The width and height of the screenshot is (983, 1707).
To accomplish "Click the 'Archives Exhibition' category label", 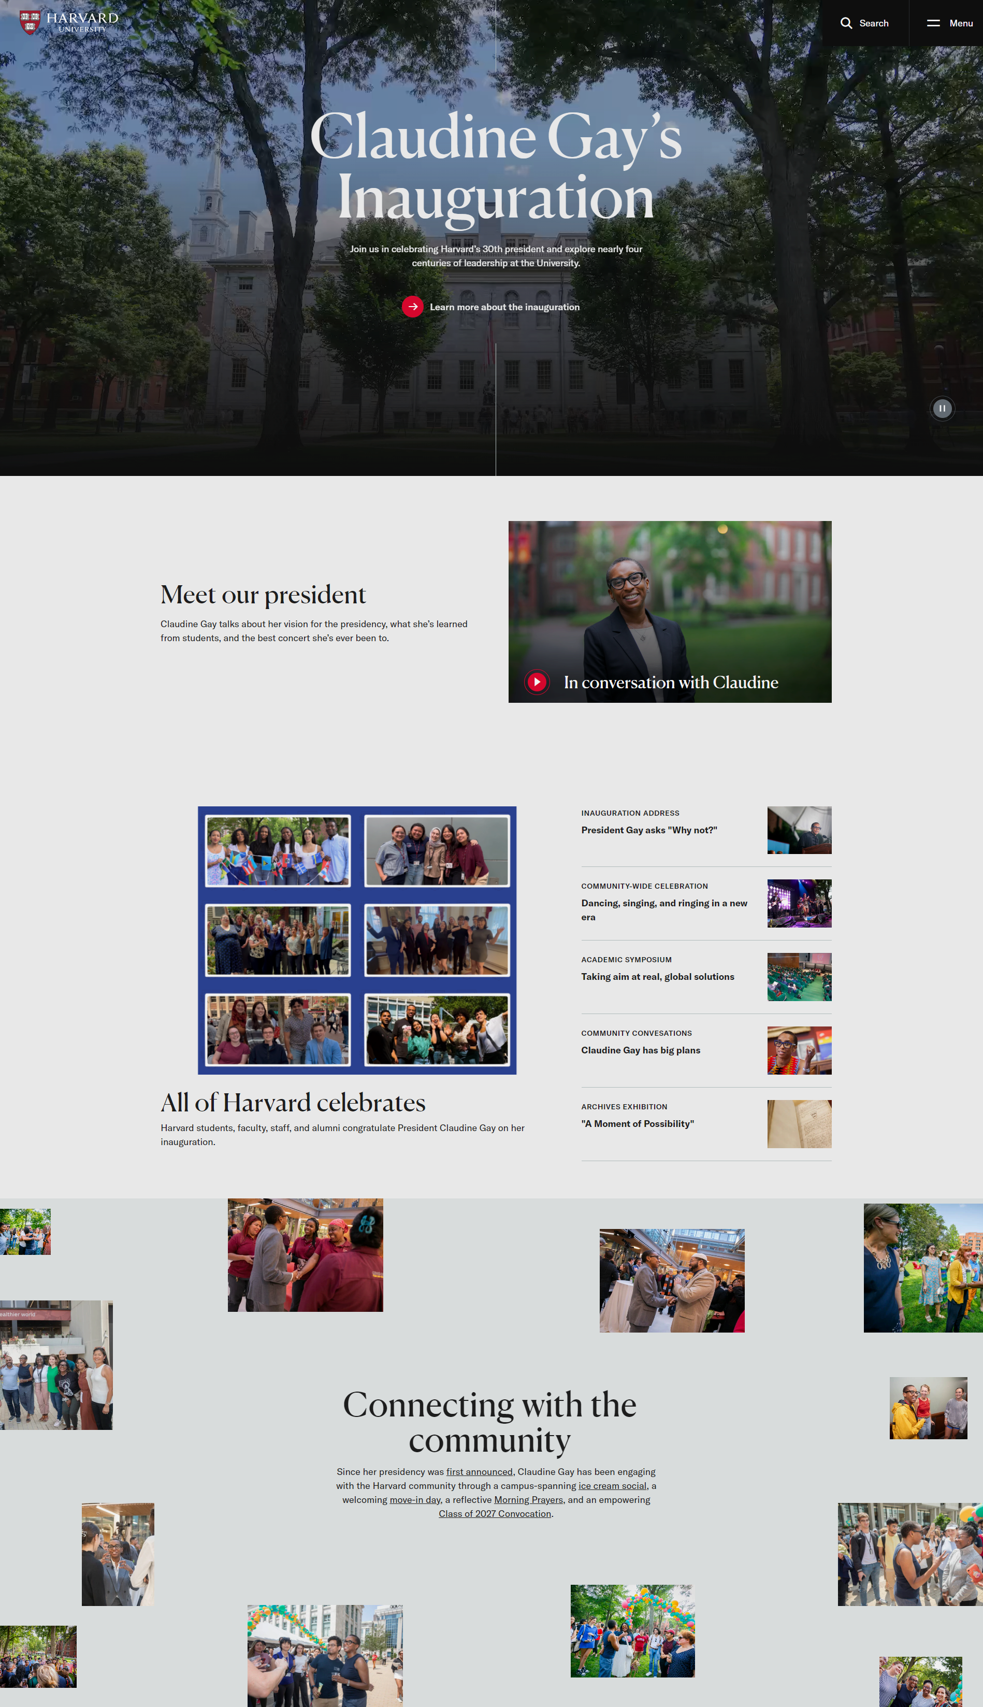I will coord(624,1107).
